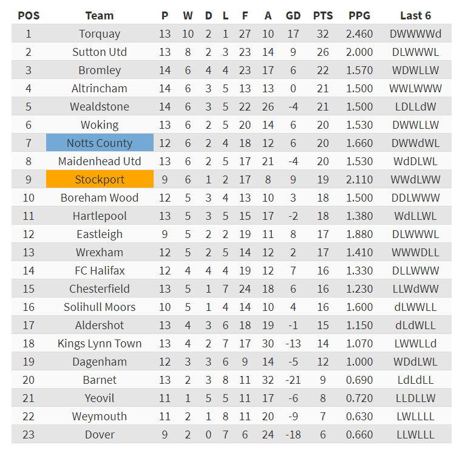Click the Chesterfield team name
Image resolution: width=462 pixels, height=450 pixels.
click(100, 289)
